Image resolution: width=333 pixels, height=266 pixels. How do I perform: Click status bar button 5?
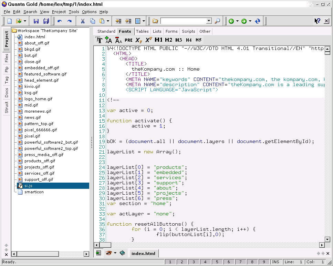click(217, 262)
